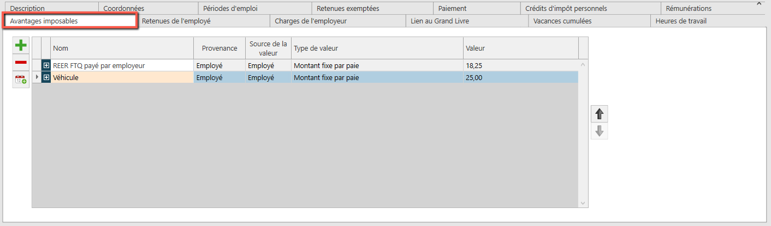Switch to Charges de l'employeur tab
The image size is (771, 226).
coord(338,21)
